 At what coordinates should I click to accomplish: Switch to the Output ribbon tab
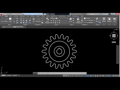(38, 16)
